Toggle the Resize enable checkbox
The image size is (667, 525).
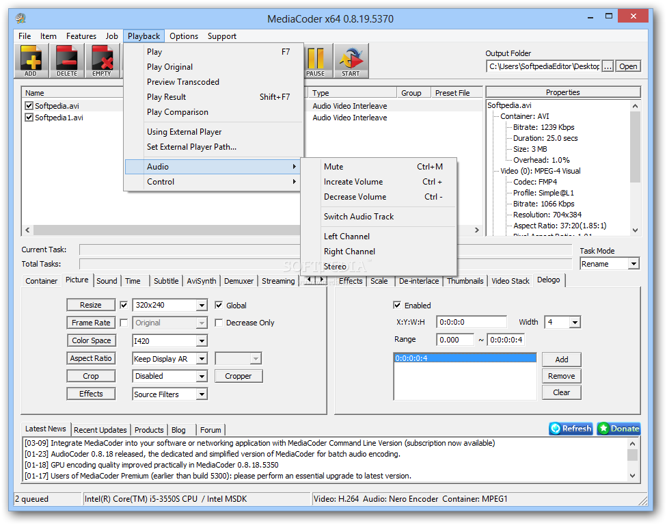[x=124, y=305]
